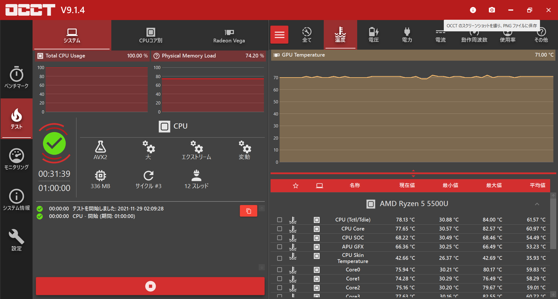Select the 変動 load type option
This screenshot has height=299, width=558.
(x=244, y=150)
